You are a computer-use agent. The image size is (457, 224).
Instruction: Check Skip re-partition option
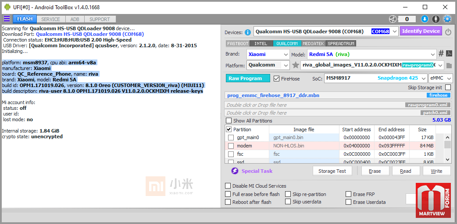click(288, 194)
